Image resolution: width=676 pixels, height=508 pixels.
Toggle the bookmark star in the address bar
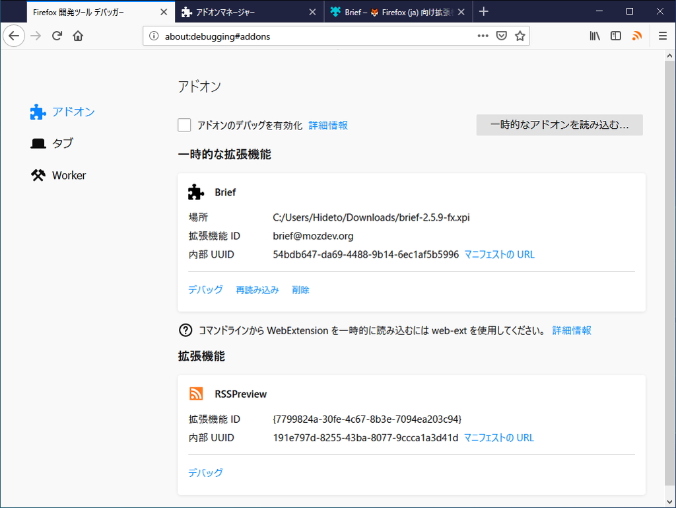click(x=520, y=36)
